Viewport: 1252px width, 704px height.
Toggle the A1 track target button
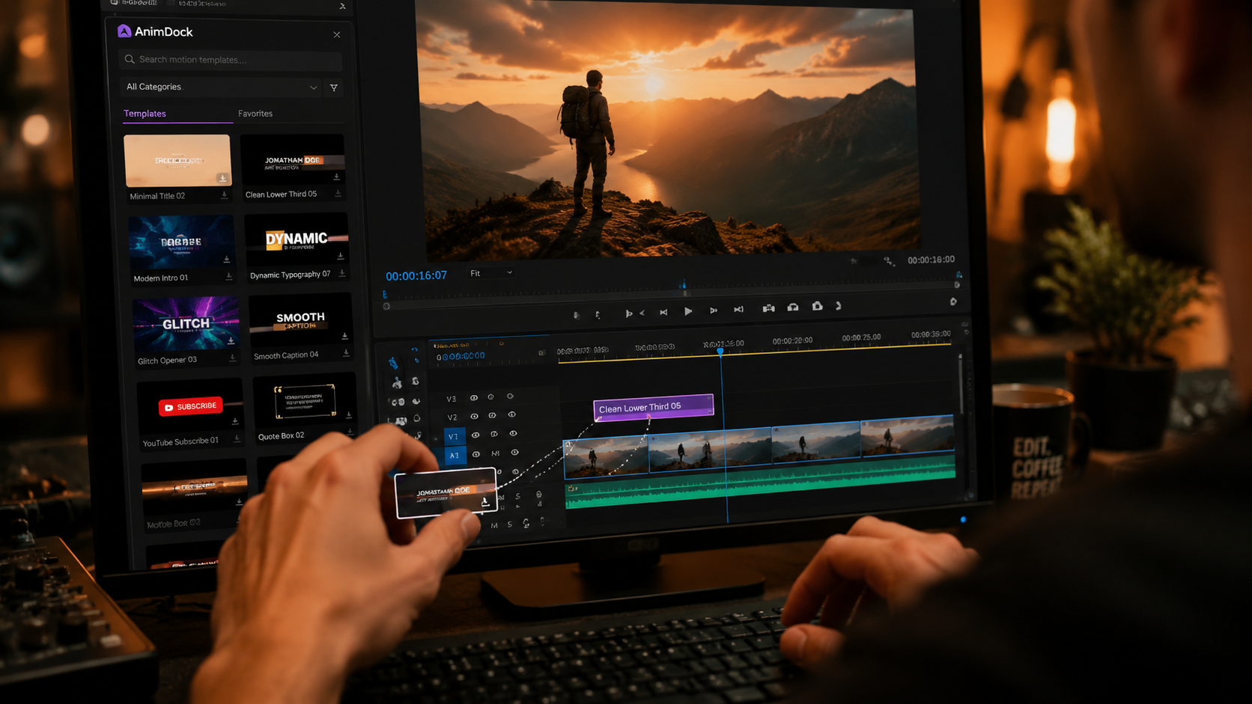[454, 456]
